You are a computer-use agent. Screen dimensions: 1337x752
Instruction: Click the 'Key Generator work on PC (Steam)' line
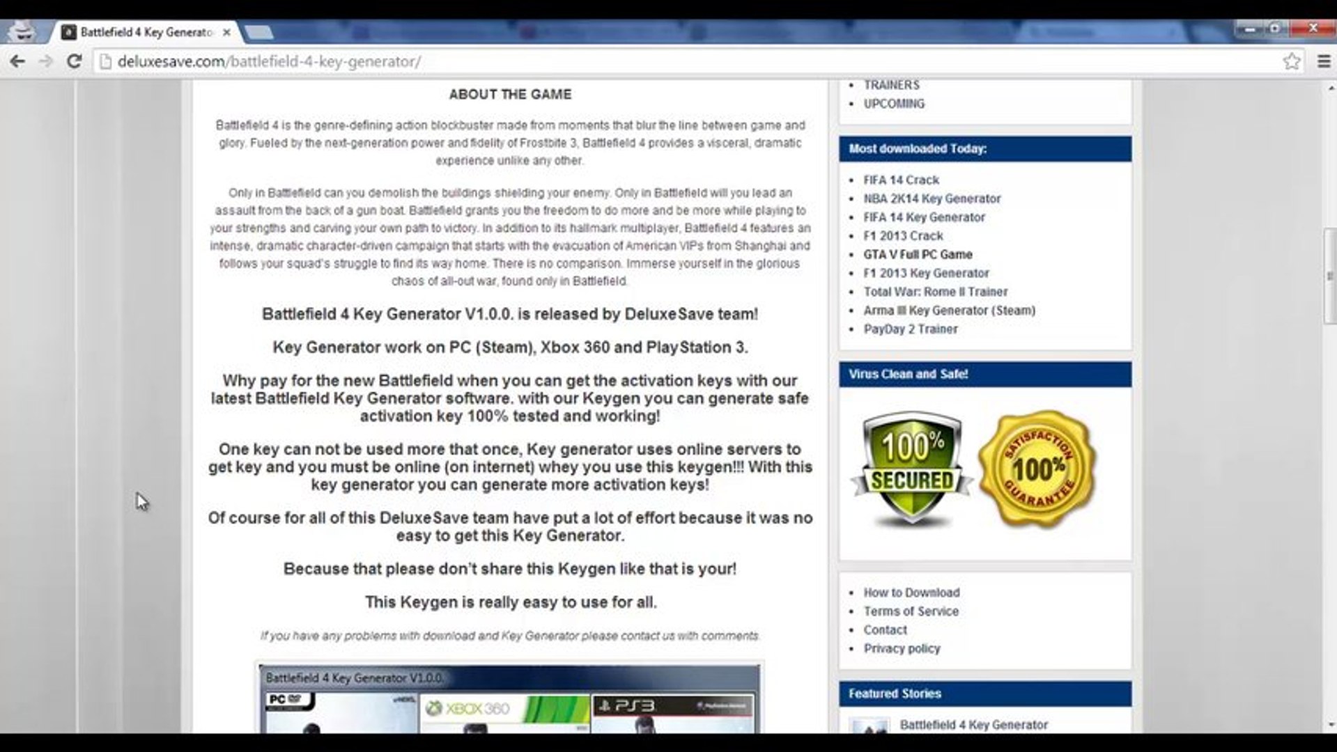[510, 347]
